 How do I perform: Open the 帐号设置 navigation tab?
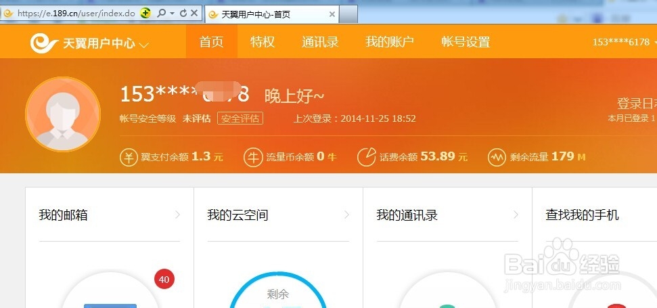coord(466,42)
